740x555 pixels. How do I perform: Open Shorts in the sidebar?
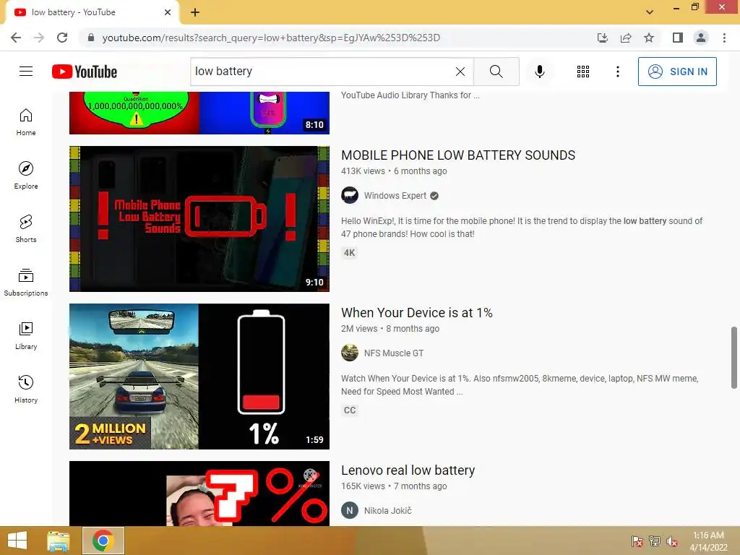(x=26, y=228)
